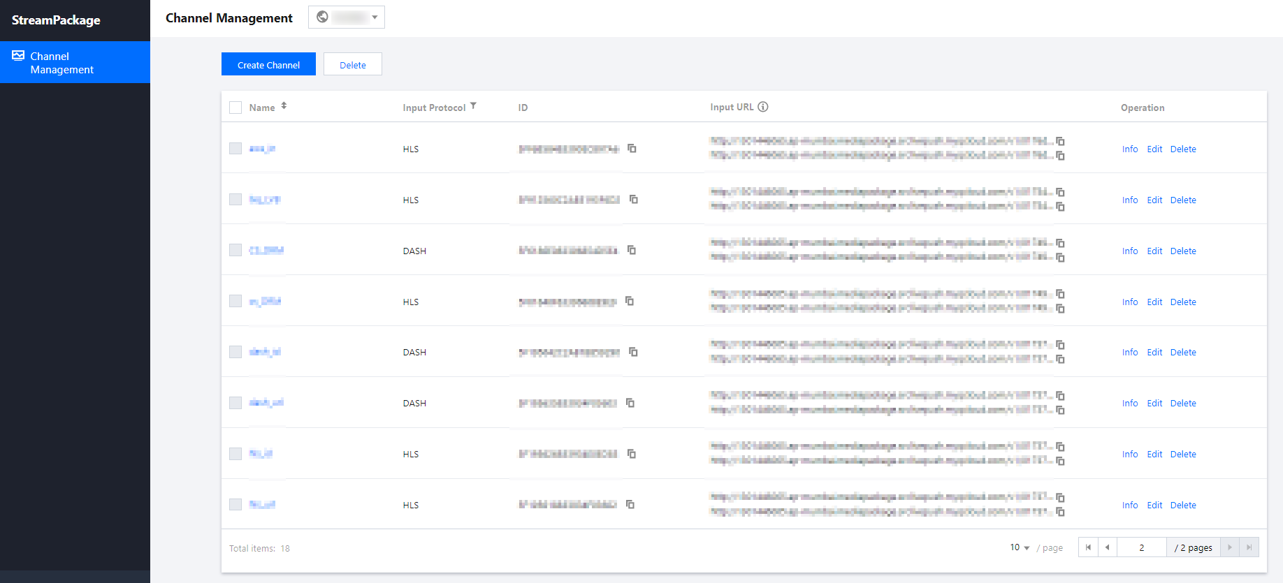Select the checkbox of the sixth channel row

pos(235,403)
